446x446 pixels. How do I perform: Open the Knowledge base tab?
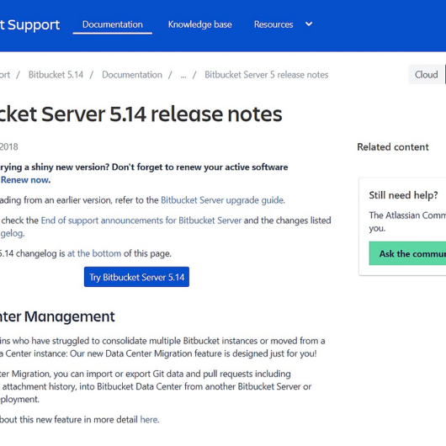[199, 24]
